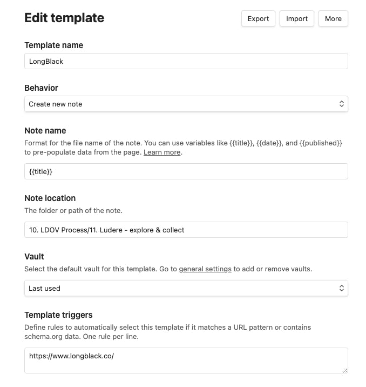Focus the Template name field containing LongBlack
This screenshot has height=387, width=366.
pos(186,61)
